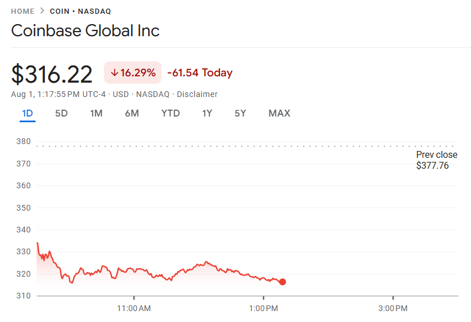This screenshot has height=322, width=471.
Task: Click the COIN • NASDAQ breadcrumb
Action: click(80, 11)
